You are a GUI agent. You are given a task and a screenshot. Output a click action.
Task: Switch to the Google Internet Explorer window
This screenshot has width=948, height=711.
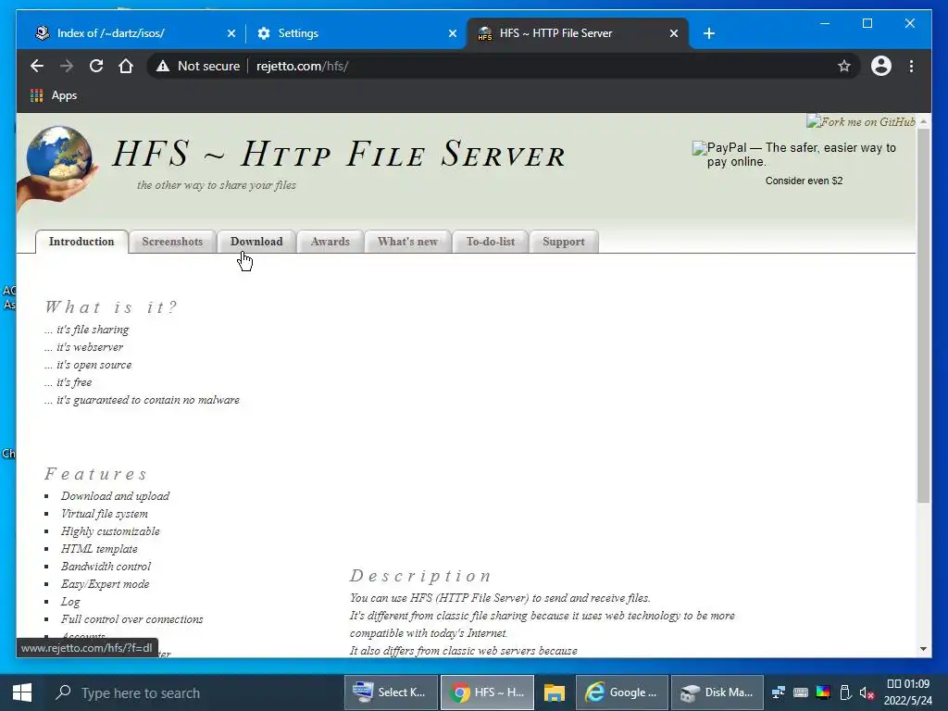[x=622, y=692]
